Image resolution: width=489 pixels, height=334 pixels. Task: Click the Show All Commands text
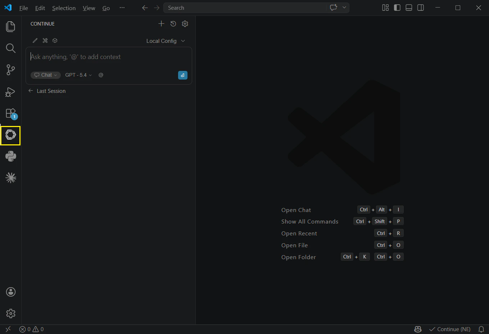[x=310, y=222]
